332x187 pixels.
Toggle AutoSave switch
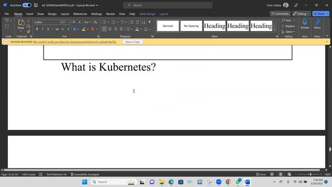(27, 5)
